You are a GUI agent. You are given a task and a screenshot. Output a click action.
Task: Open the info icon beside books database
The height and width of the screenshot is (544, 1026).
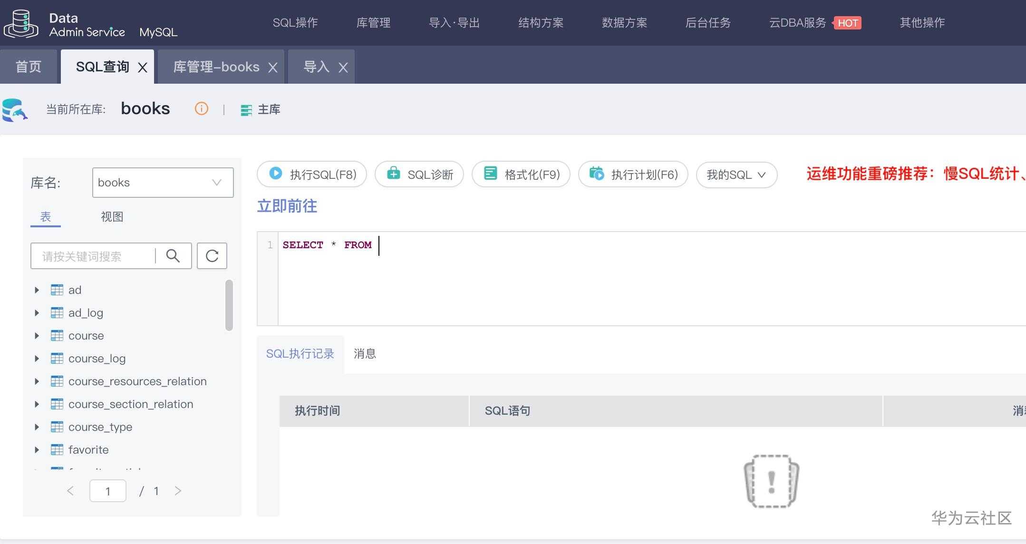(x=201, y=108)
